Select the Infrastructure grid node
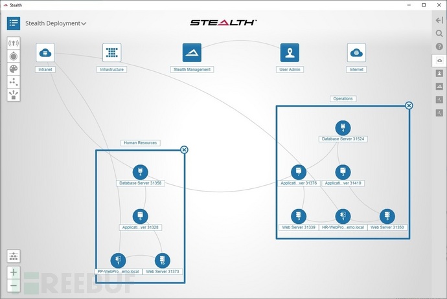Screen dimensions: 447x299 coord(111,52)
